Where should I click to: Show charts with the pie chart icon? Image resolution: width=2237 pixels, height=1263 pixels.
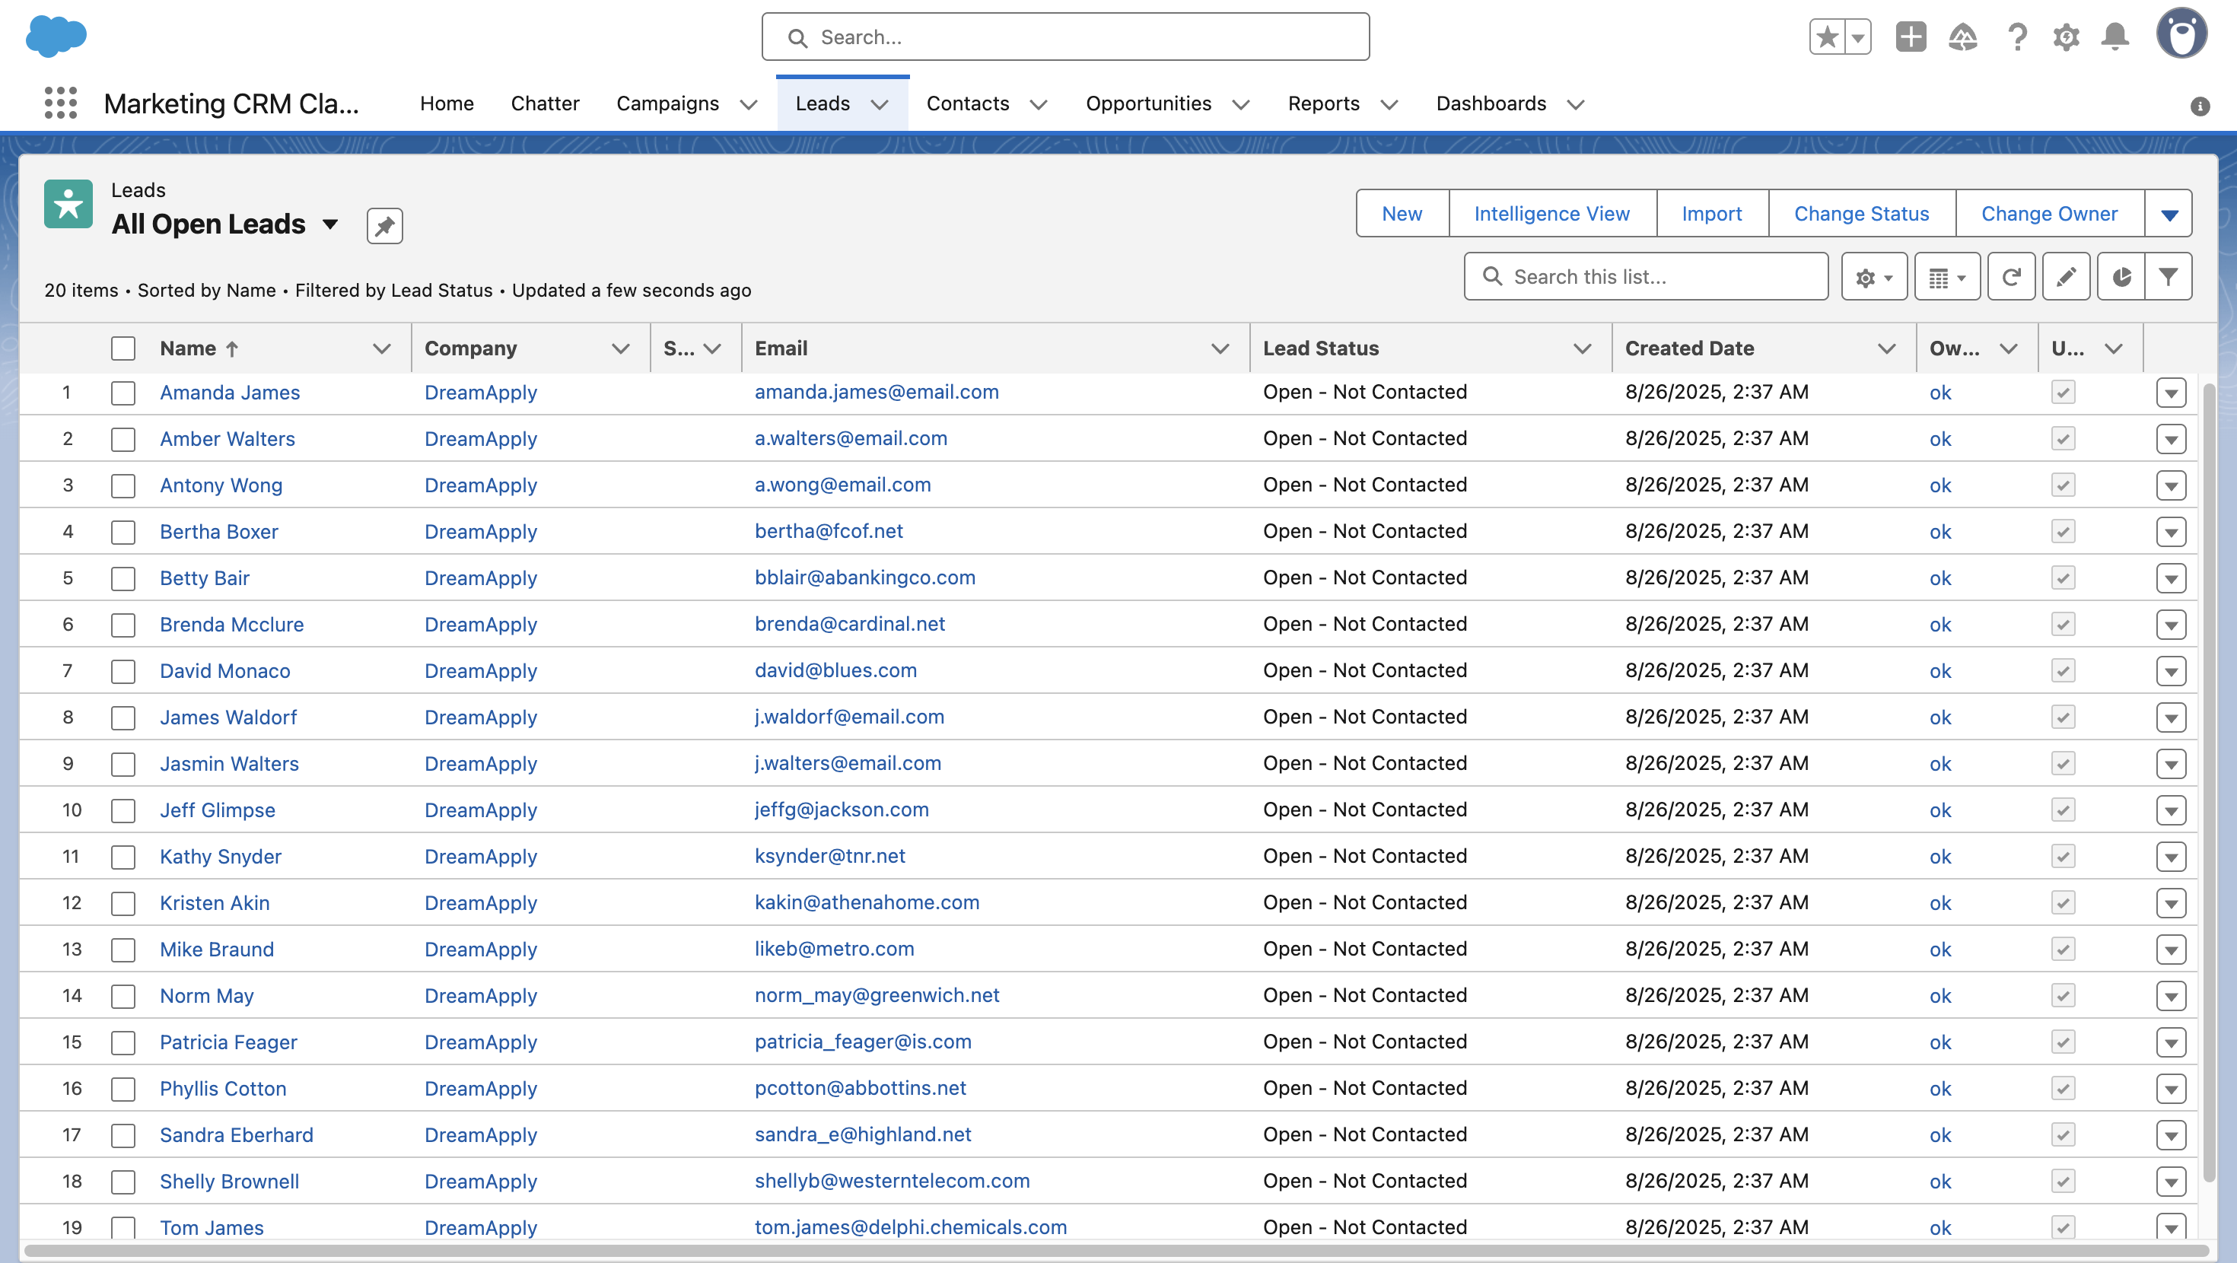pos(2121,277)
